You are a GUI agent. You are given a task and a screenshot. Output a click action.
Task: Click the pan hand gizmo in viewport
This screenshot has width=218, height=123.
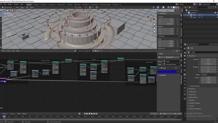(x=154, y=28)
